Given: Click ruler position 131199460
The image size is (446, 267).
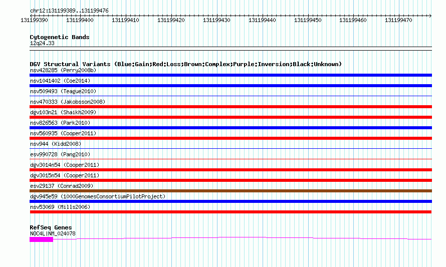Looking at the screenshot, I should coord(353,20).
